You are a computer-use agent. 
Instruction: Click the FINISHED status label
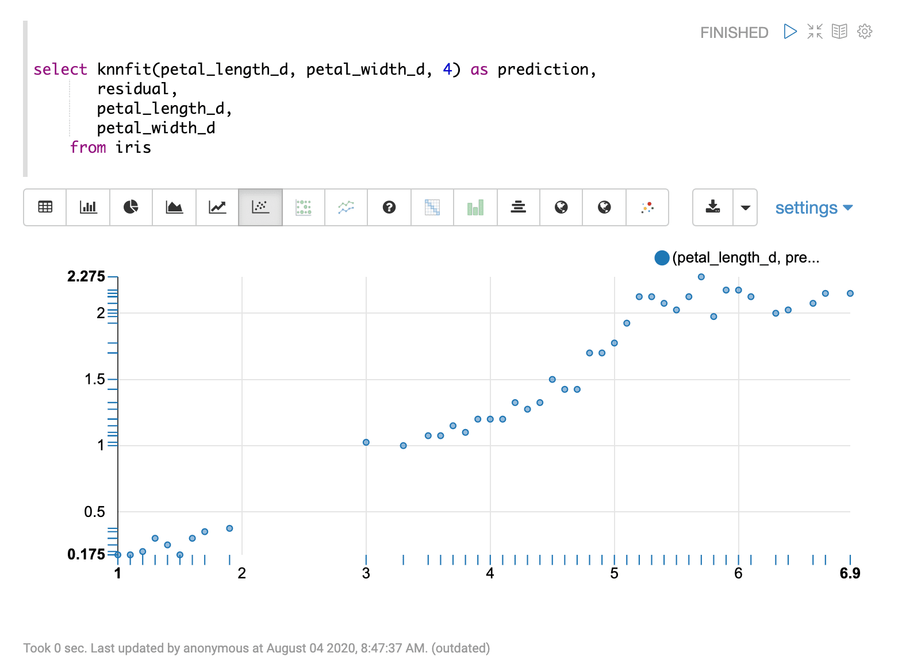734,32
